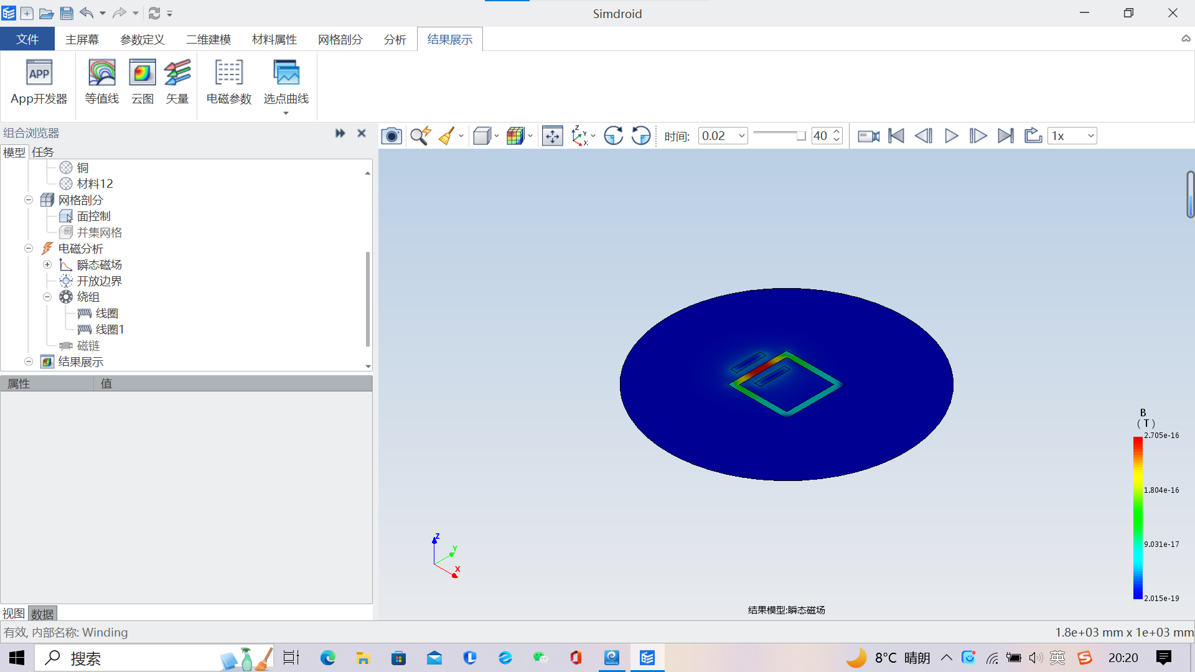1195x672 pixels.
Task: Open the mesh cube display dropdown arrow
Action: point(530,136)
